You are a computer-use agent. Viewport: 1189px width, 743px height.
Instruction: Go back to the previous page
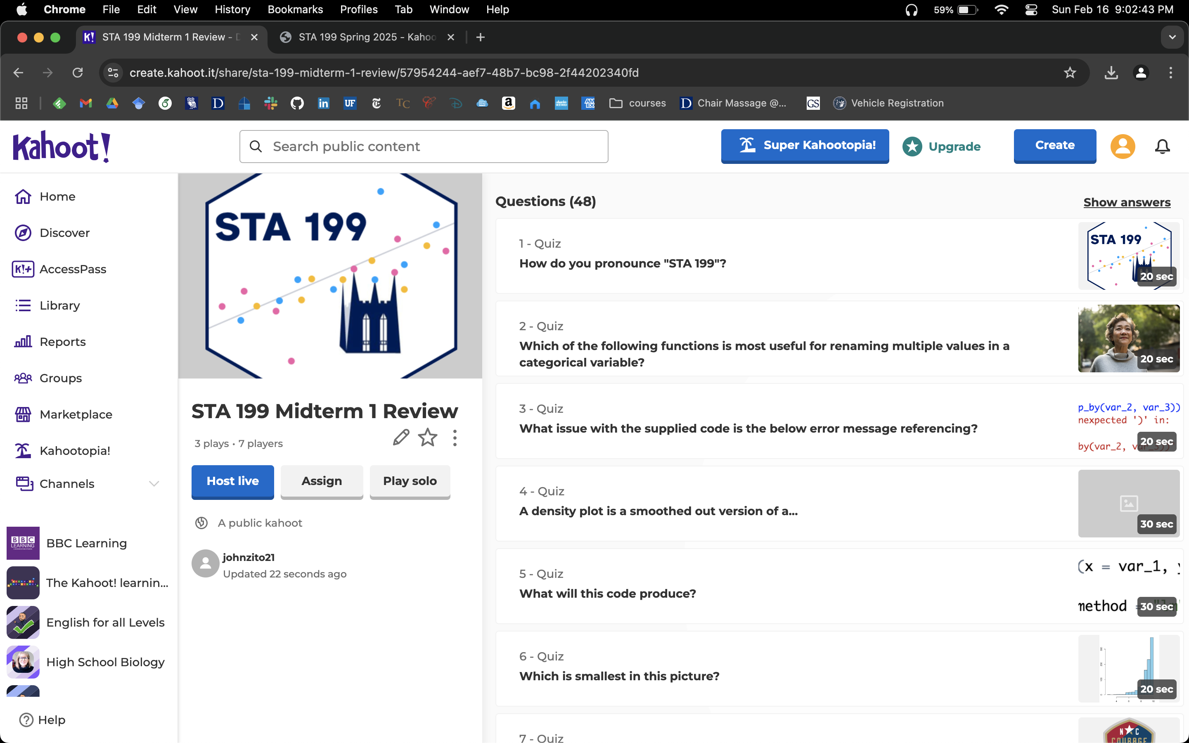(x=18, y=73)
